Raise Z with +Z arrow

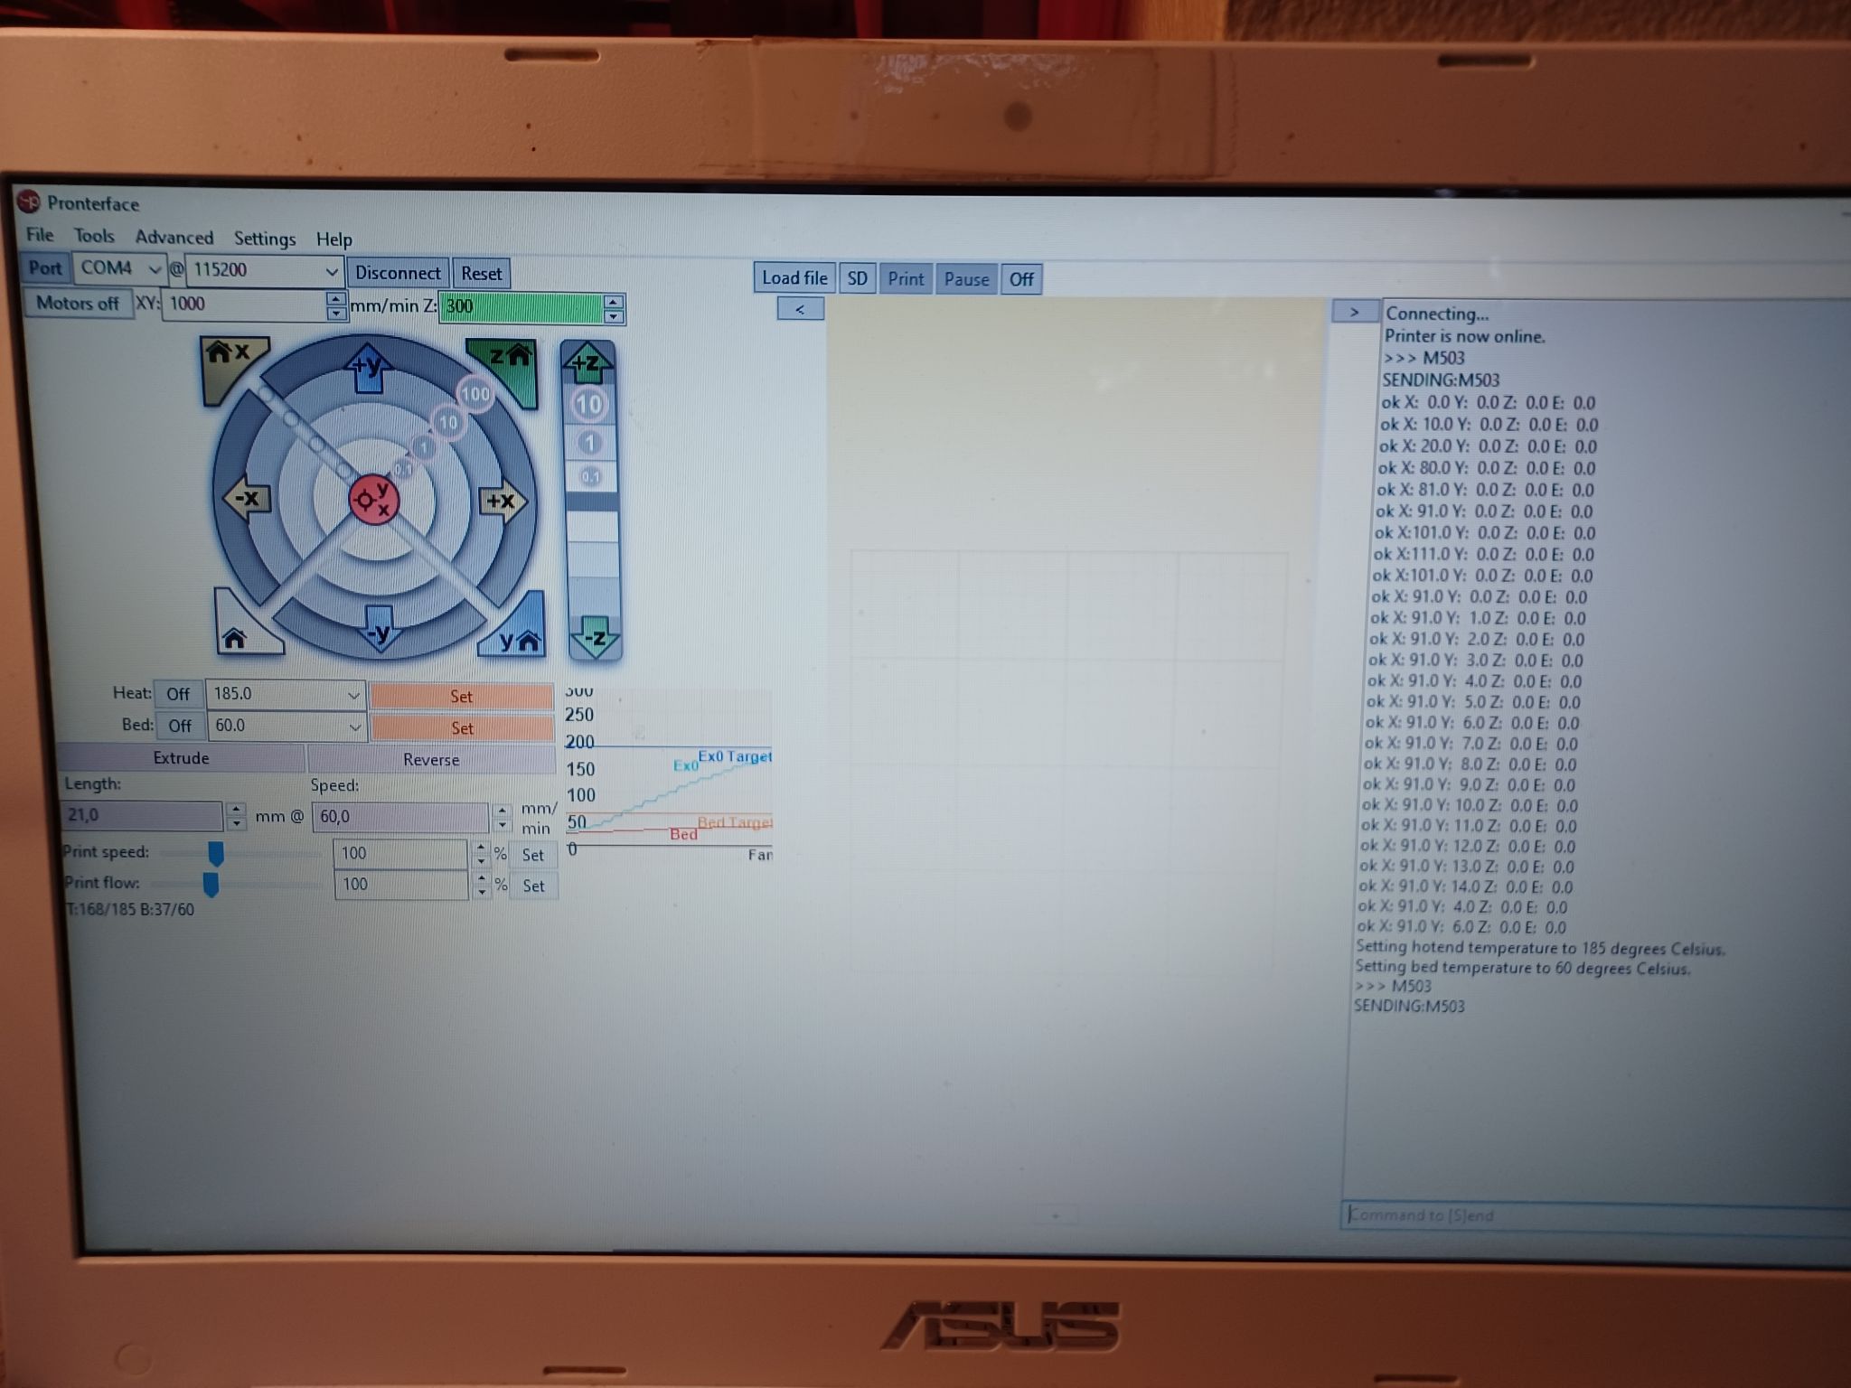[x=588, y=361]
